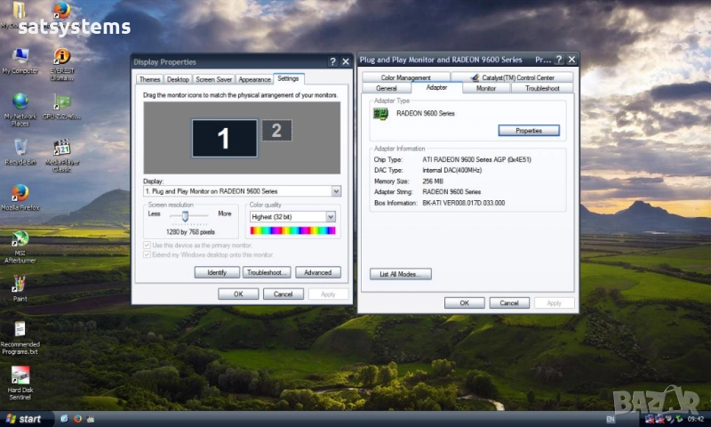Screen dimensions: 711x427
Task: Toggle 'Extend my Windows desktop onto this monitor'
Action: [x=147, y=254]
